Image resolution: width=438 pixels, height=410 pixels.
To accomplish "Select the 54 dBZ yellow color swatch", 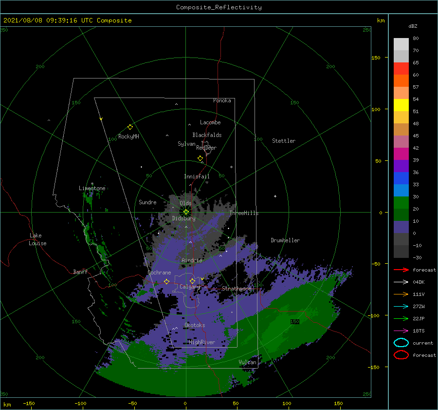I will coord(401,105).
